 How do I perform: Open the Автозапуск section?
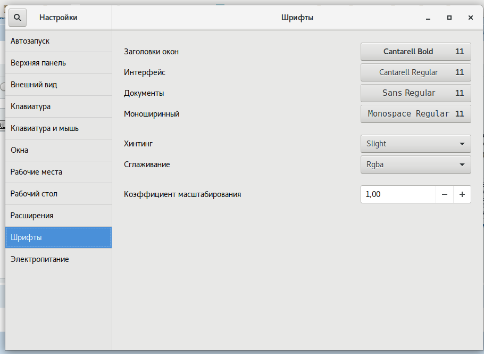[x=59, y=41]
